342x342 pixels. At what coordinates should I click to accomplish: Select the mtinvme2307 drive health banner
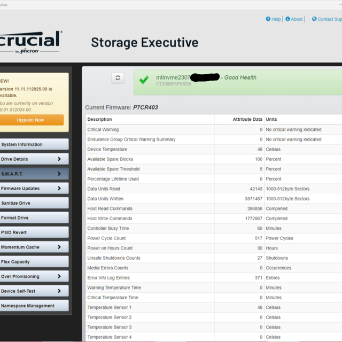[x=238, y=82]
